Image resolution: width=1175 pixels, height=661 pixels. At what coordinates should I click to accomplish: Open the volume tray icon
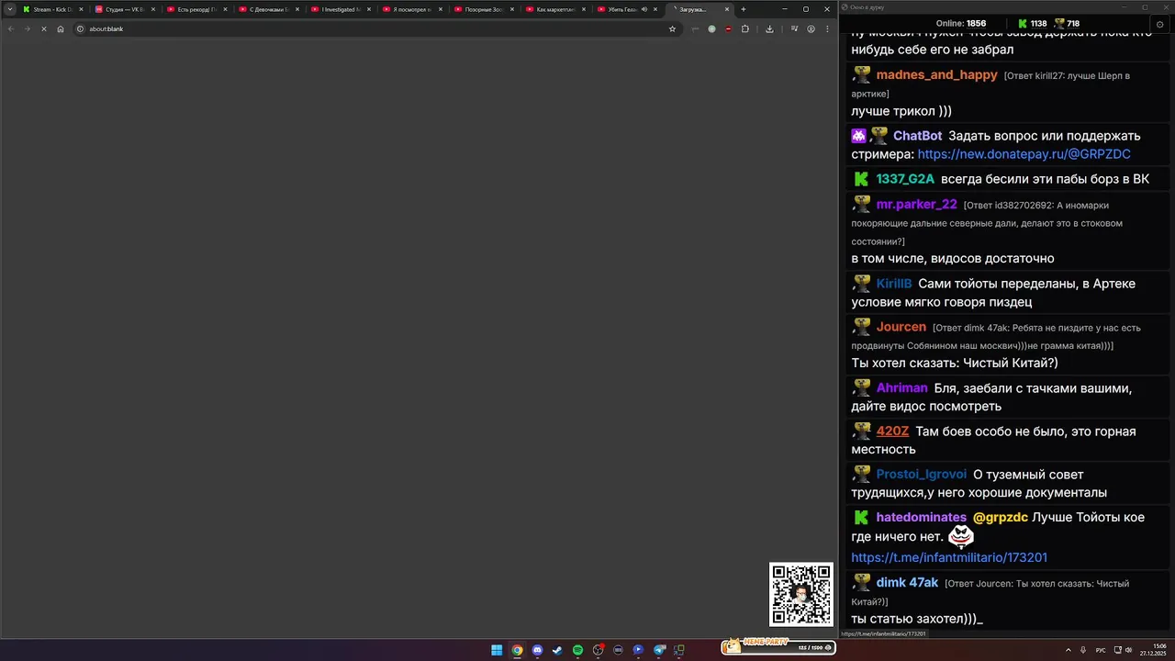[1128, 650]
